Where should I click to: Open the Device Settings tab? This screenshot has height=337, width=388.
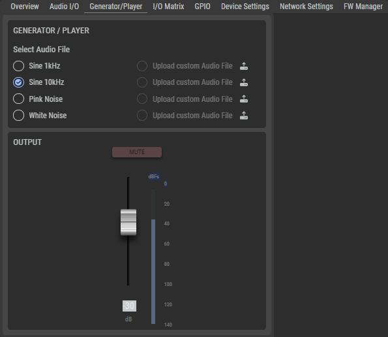[x=245, y=7]
